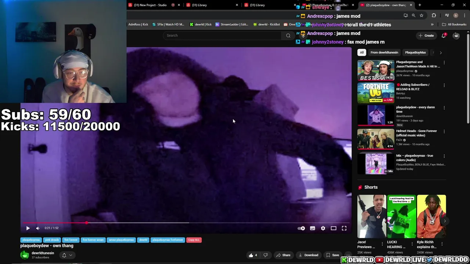Click the dewrld tag

pos(143,240)
